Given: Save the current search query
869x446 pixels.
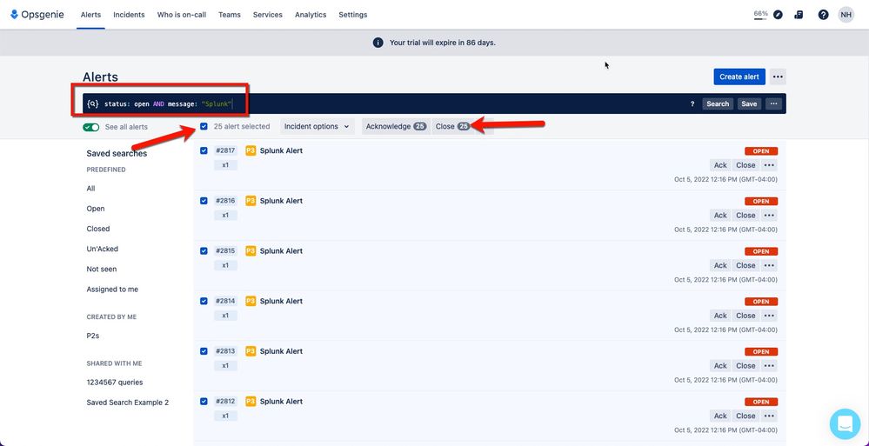Looking at the screenshot, I should (749, 103).
